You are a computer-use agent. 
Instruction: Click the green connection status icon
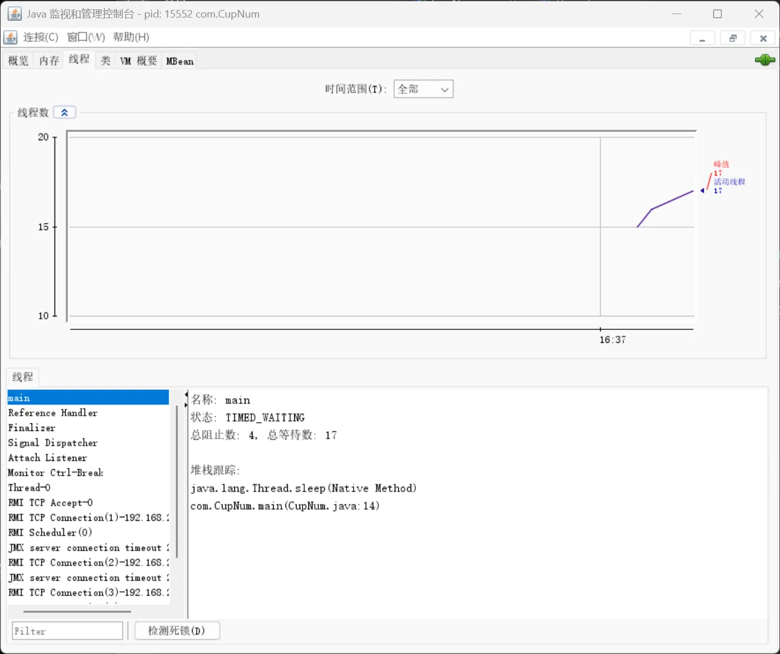coord(765,60)
